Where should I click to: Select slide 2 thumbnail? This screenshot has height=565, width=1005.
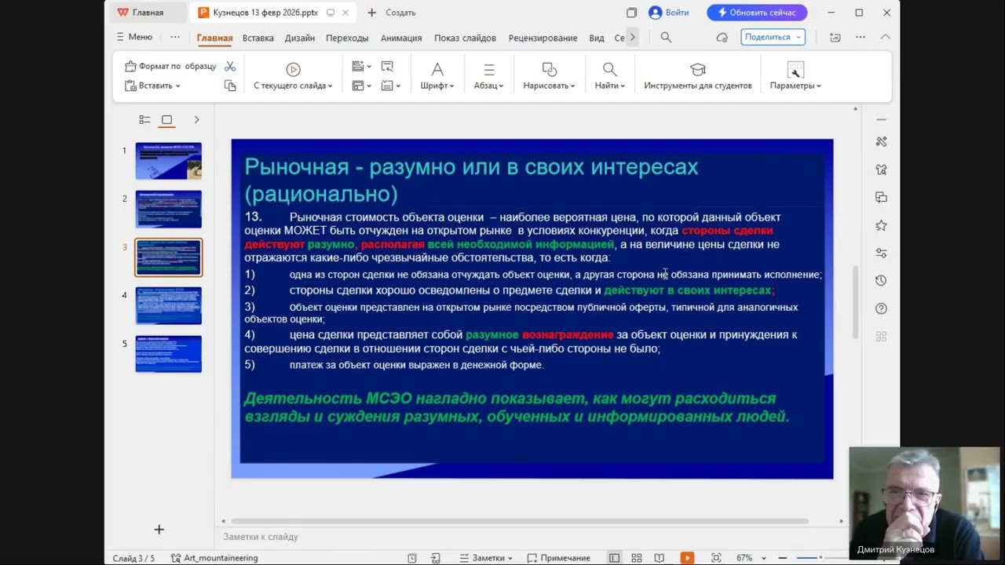click(168, 209)
